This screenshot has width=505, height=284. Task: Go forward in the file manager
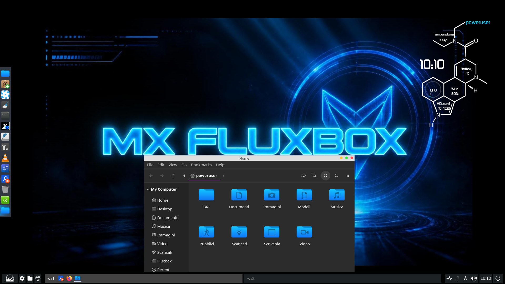[162, 176]
